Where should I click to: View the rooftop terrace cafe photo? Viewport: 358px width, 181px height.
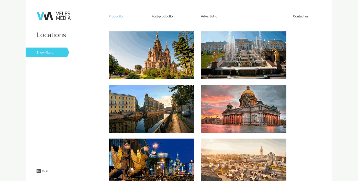click(243, 160)
